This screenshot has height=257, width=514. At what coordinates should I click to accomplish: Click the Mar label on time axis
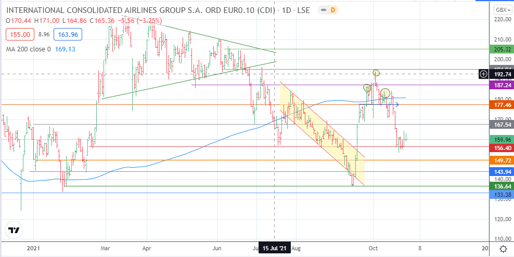click(105, 248)
